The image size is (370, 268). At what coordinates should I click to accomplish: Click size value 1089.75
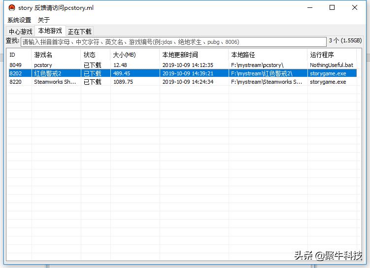[123, 82]
